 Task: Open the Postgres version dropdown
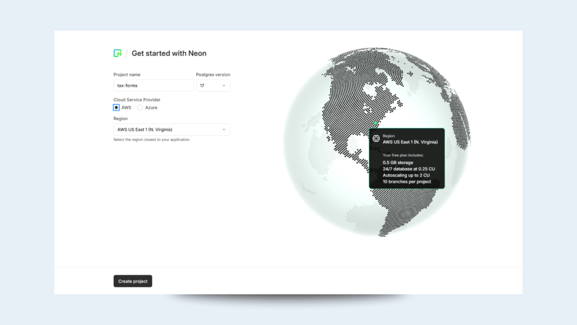[213, 86]
